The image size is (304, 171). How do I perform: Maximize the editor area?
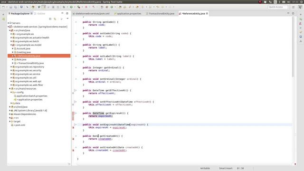[x=293, y=13]
